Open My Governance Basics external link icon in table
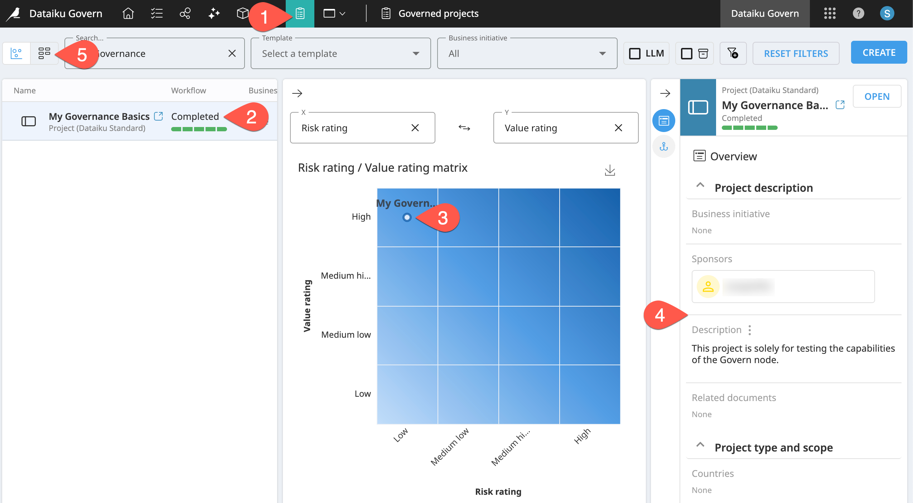 [x=158, y=116]
